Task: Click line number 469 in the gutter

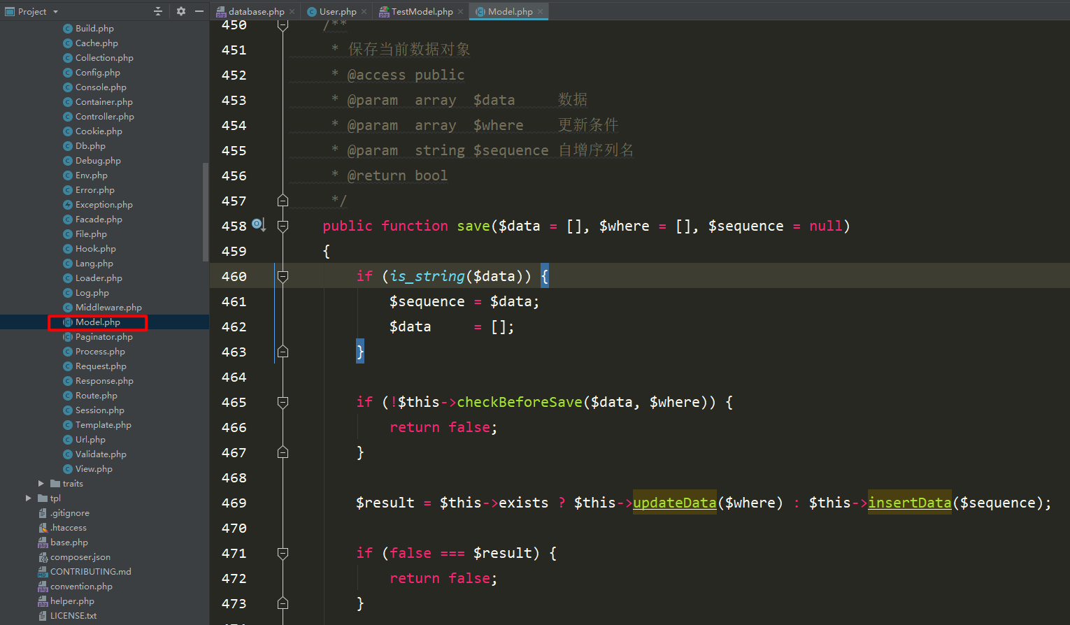Action: [x=234, y=503]
